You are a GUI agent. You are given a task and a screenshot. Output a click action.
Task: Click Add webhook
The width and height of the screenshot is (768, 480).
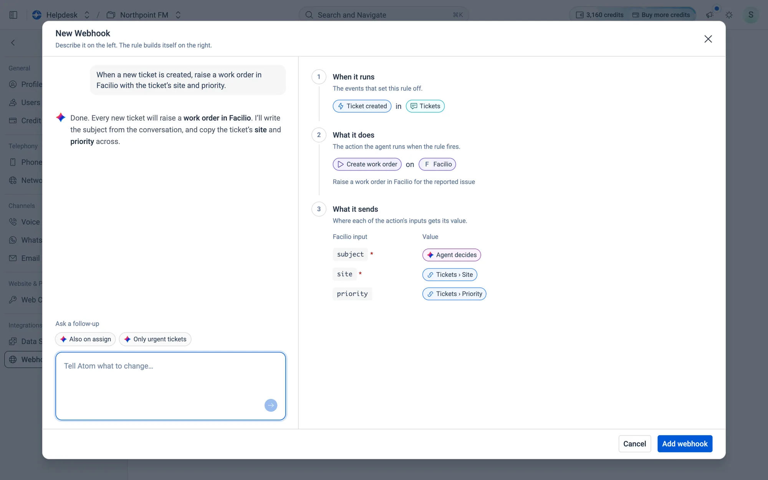[x=685, y=444]
